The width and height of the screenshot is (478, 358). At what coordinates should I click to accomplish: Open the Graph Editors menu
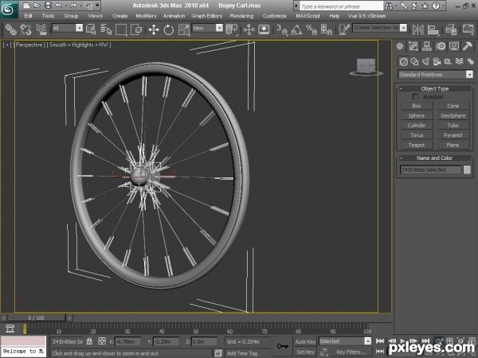click(206, 16)
